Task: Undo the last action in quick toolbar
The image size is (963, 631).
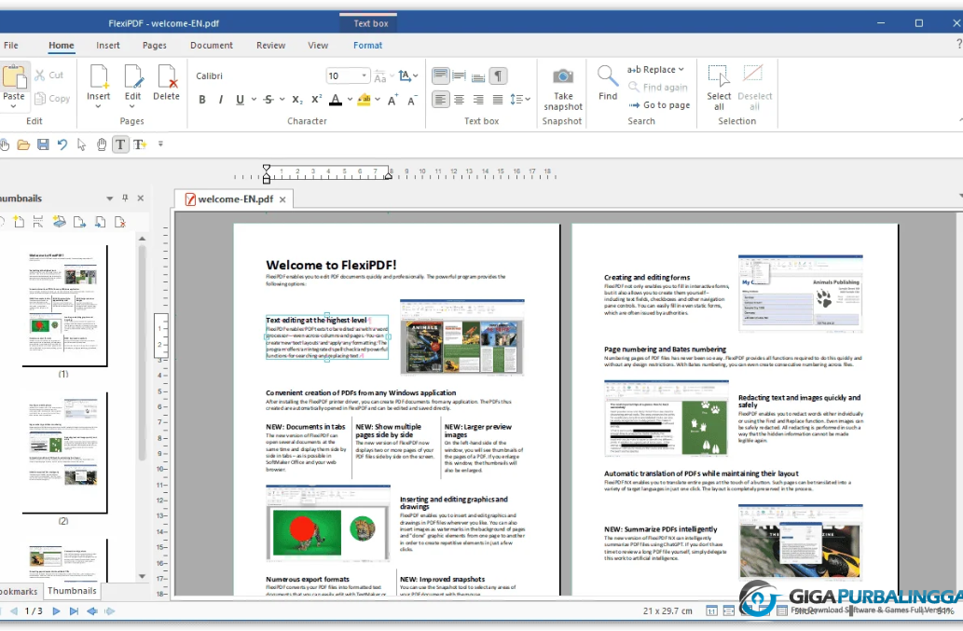Action: 62,144
